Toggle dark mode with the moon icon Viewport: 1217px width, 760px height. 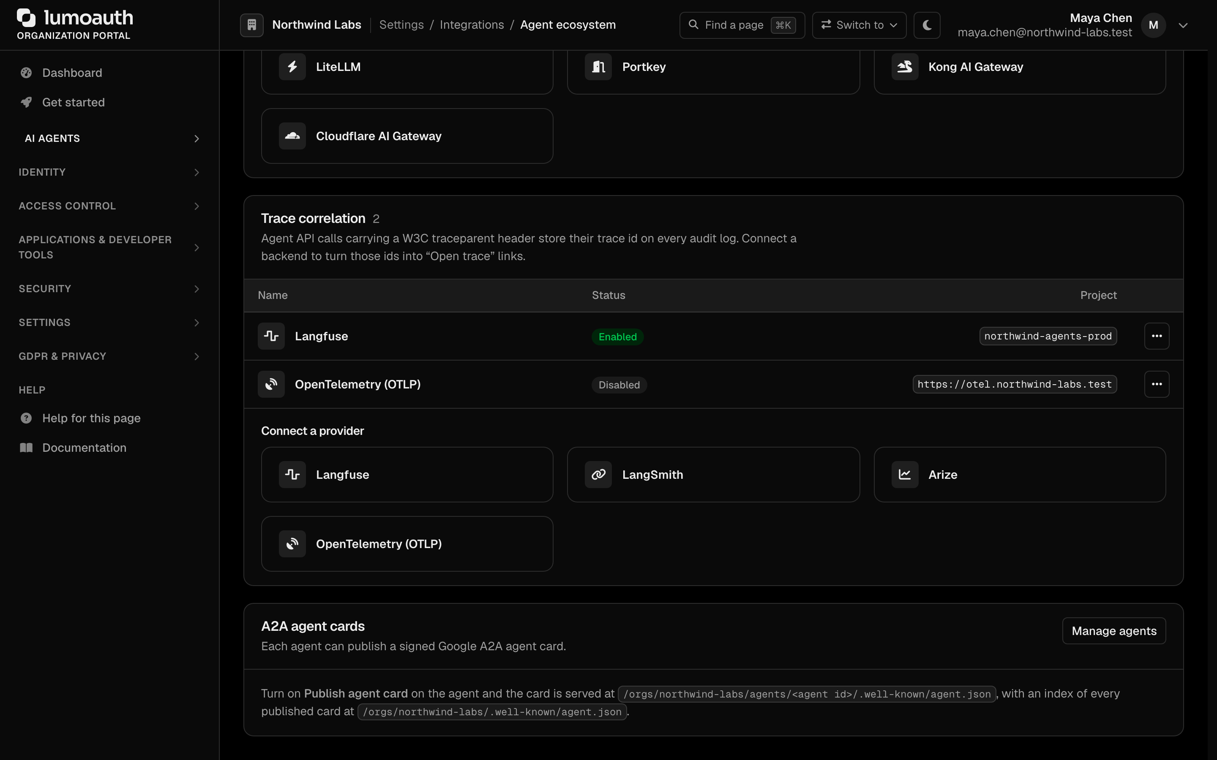coord(927,24)
